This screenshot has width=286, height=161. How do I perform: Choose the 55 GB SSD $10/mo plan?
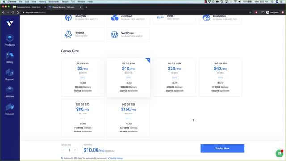pos(129,77)
